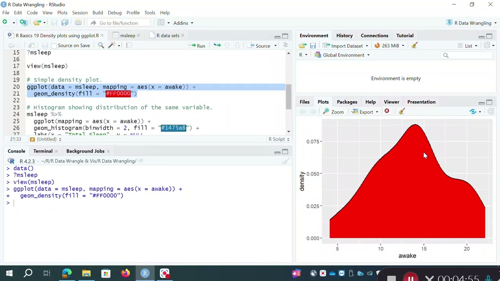Open the Global Environment dropdown

(x=342, y=55)
